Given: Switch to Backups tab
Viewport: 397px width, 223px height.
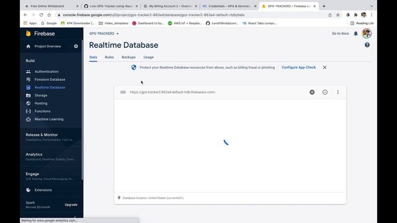Looking at the screenshot, I should (128, 57).
